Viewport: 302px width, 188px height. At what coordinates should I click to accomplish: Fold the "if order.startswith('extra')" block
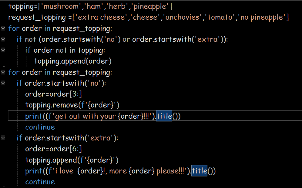point(3,138)
